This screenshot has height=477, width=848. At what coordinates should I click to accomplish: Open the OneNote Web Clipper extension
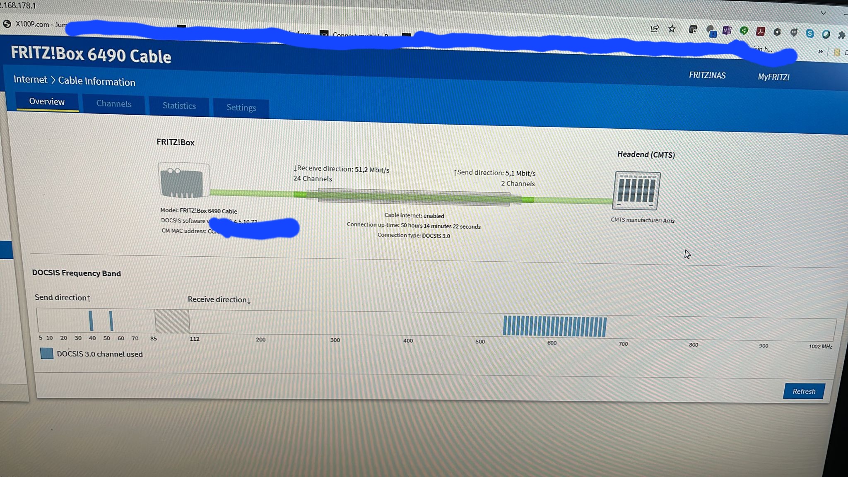[x=727, y=30]
